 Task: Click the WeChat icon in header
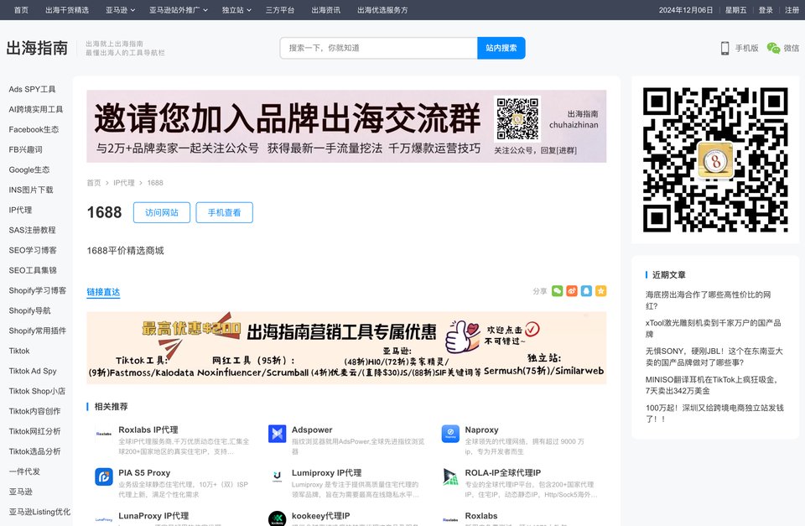pyautogui.click(x=773, y=49)
